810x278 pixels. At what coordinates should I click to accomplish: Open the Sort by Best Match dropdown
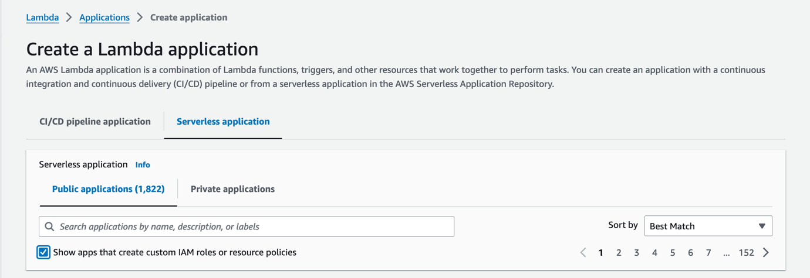708,226
